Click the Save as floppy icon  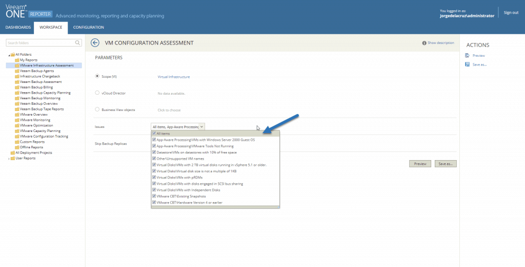point(468,64)
